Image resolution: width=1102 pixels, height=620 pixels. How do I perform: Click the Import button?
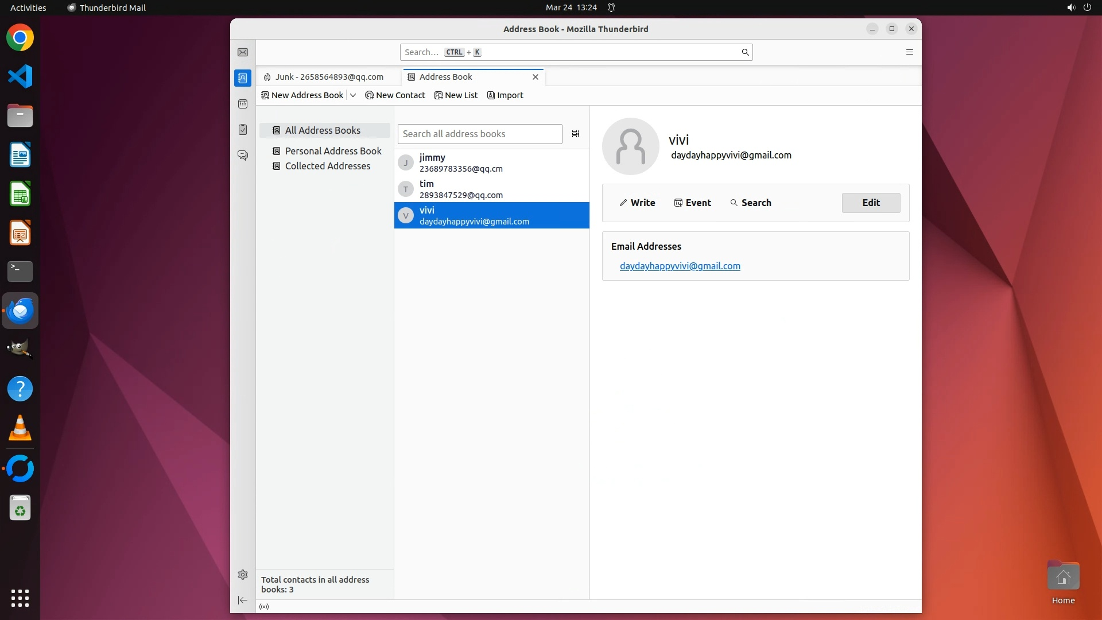tap(505, 95)
